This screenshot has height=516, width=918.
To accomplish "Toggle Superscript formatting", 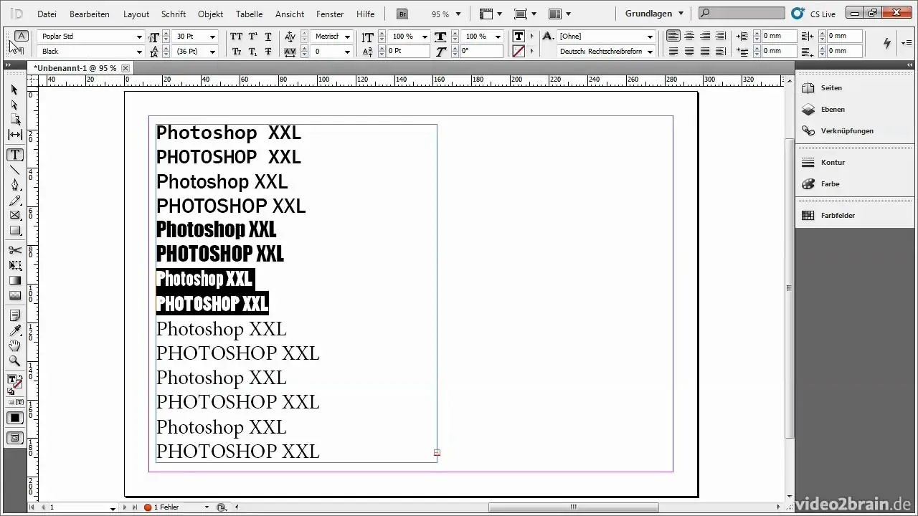I will [x=252, y=37].
